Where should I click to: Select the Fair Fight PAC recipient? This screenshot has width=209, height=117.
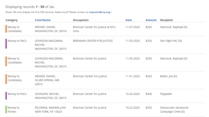pos(171,41)
